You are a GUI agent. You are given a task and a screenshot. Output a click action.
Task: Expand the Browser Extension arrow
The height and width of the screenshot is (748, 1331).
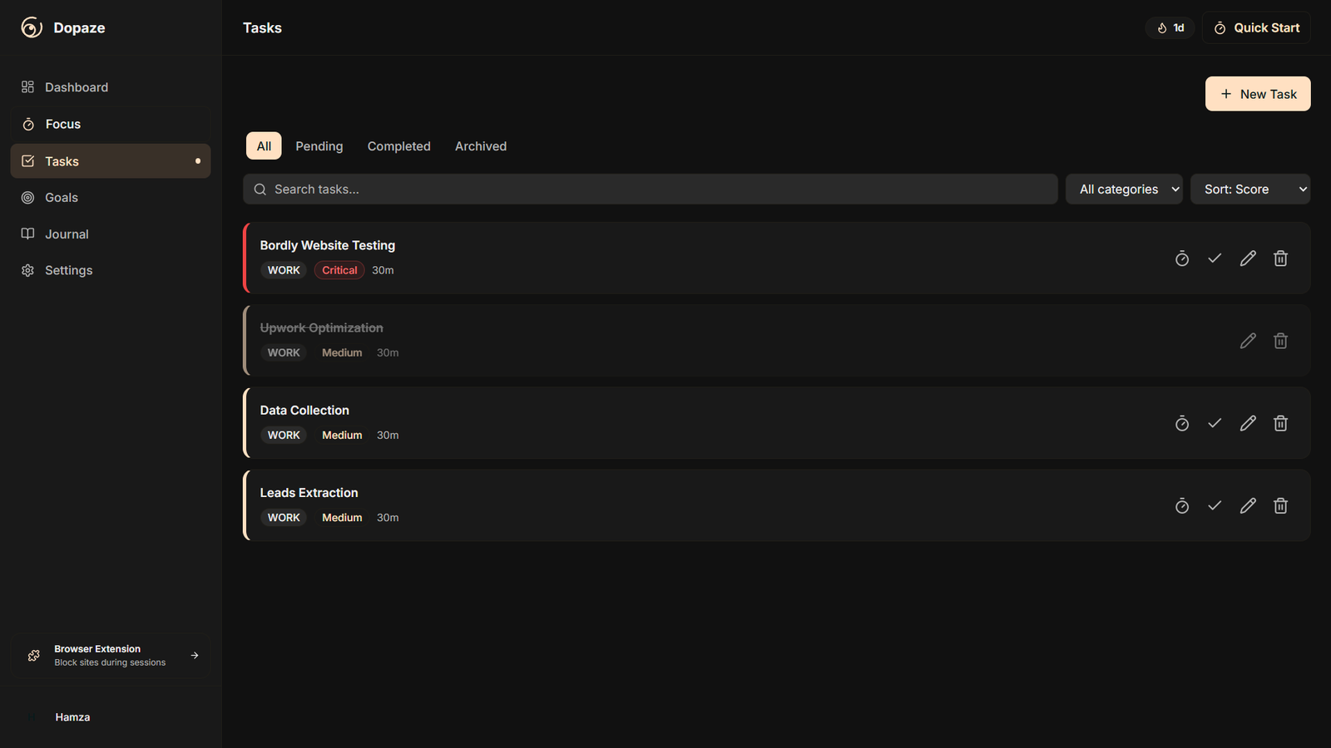pyautogui.click(x=195, y=656)
